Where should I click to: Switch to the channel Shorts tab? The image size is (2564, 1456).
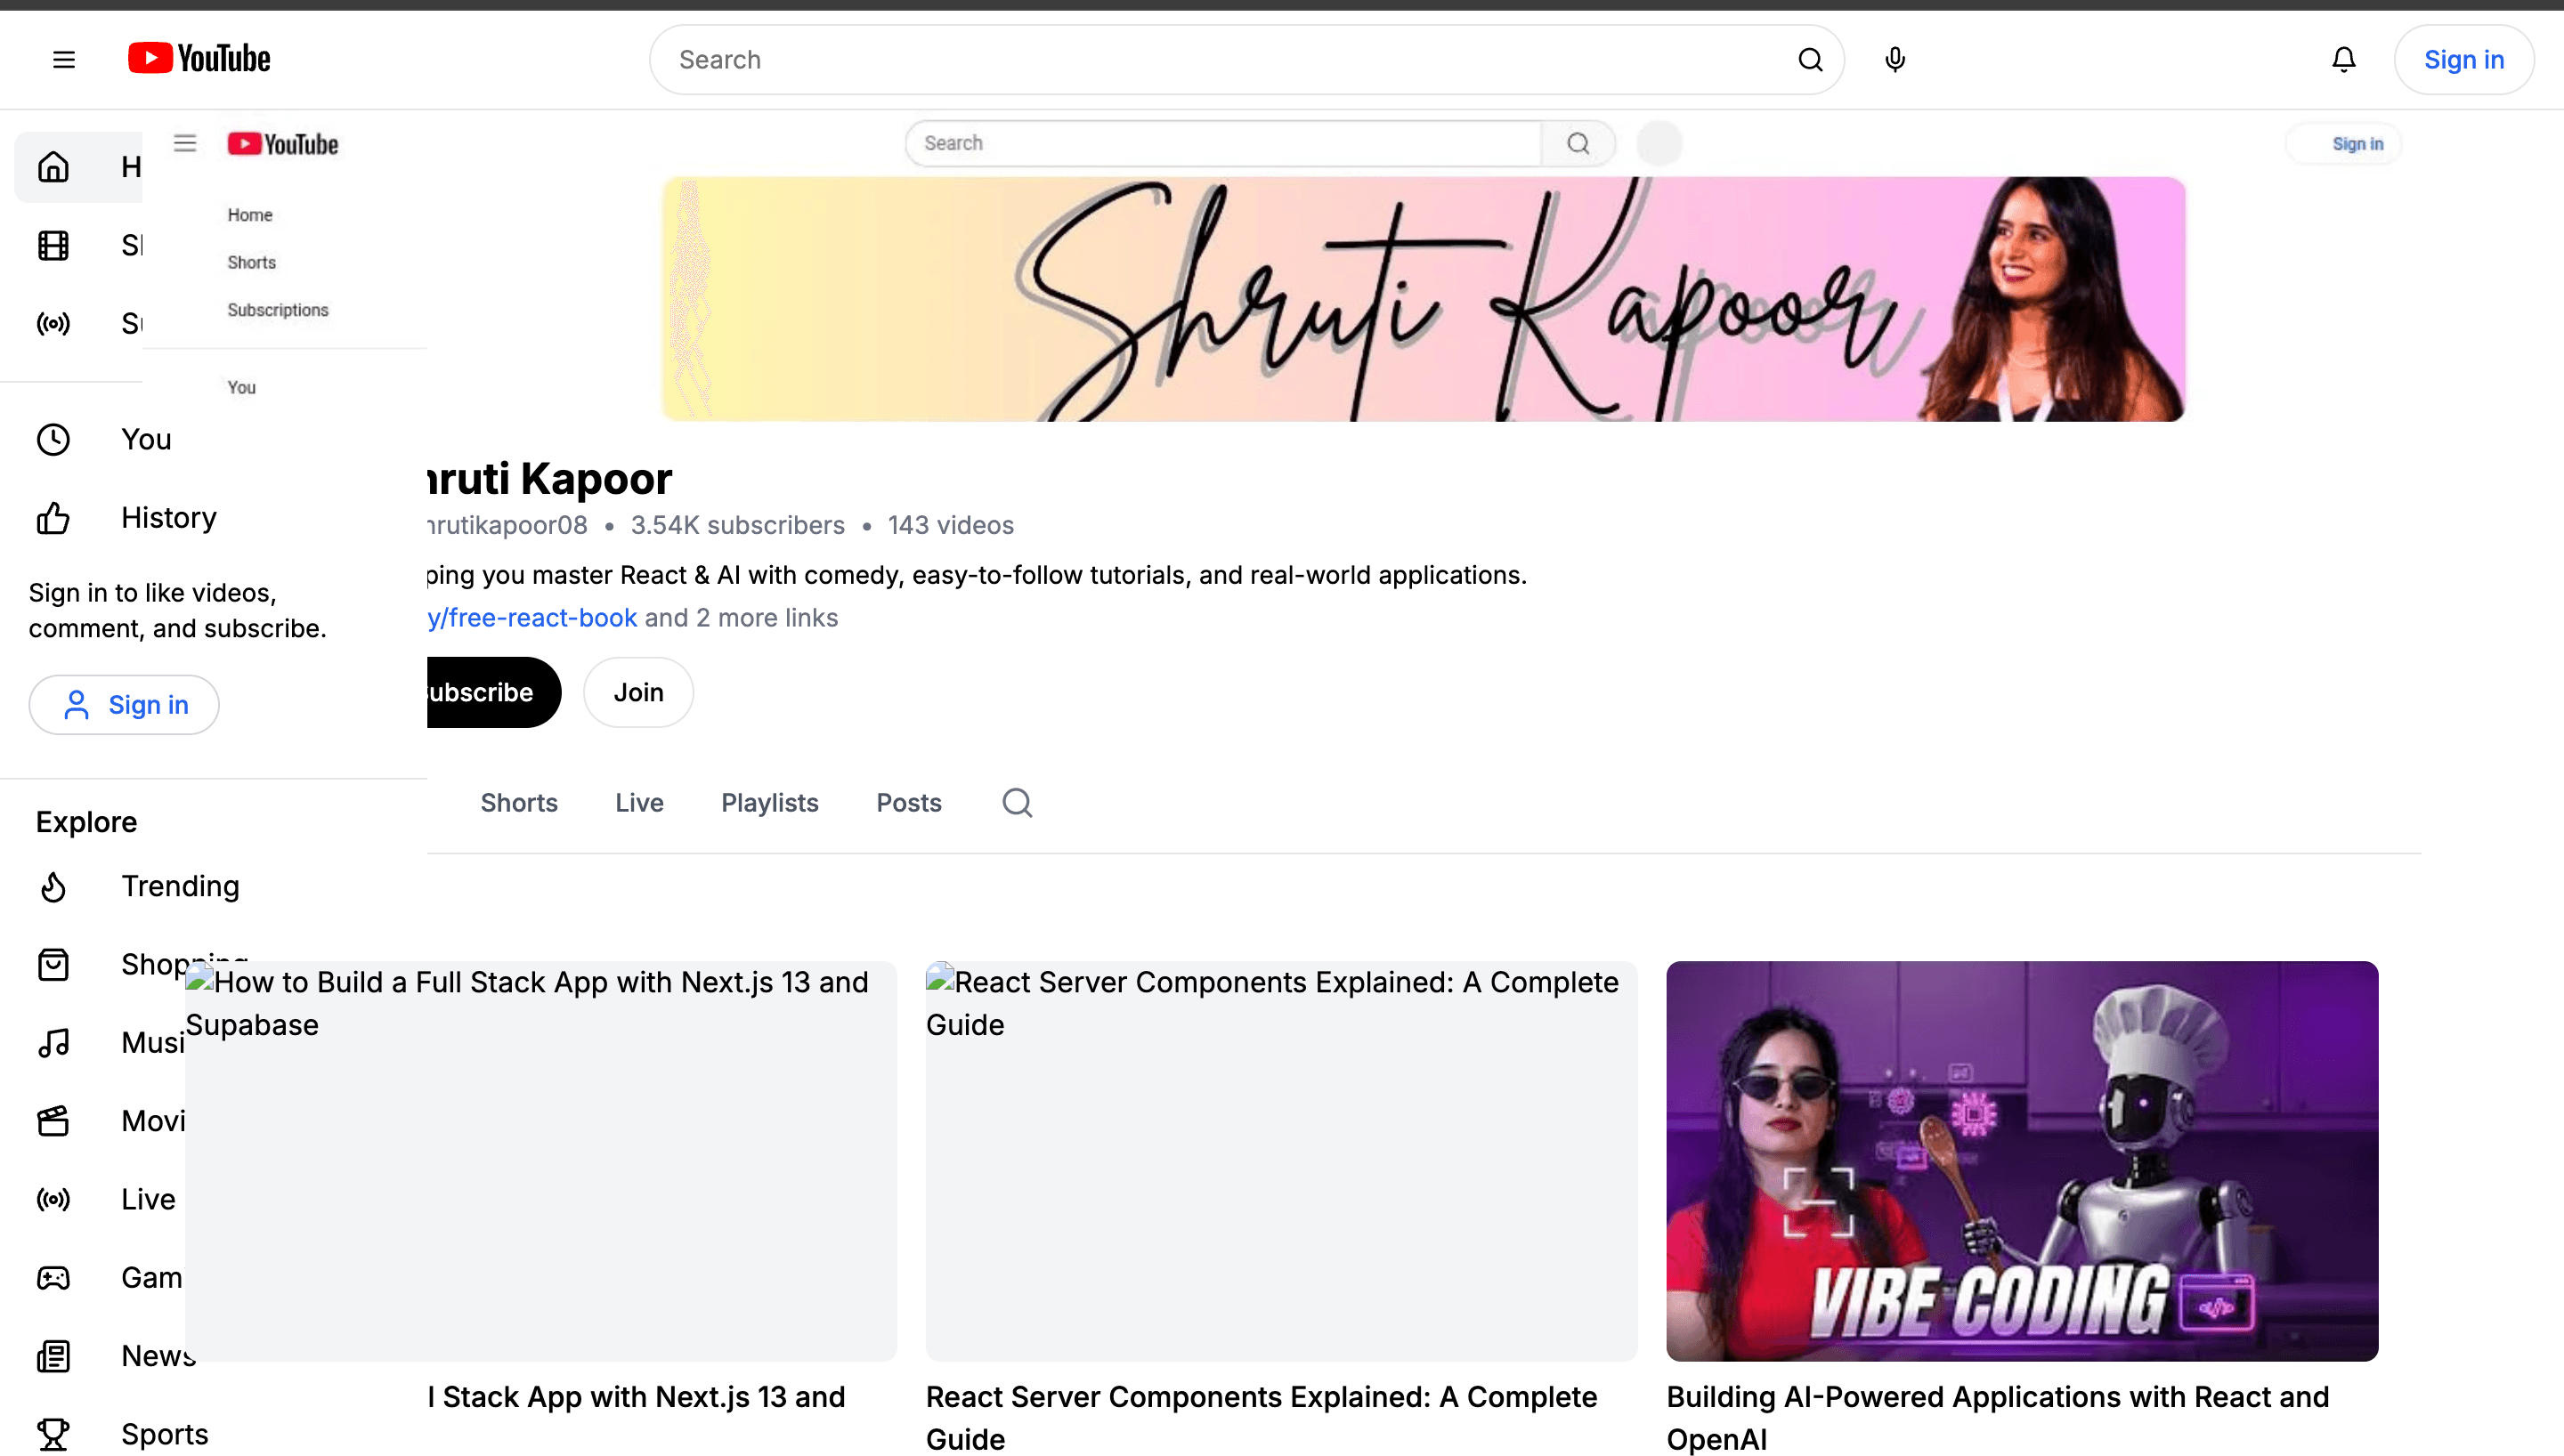click(519, 803)
